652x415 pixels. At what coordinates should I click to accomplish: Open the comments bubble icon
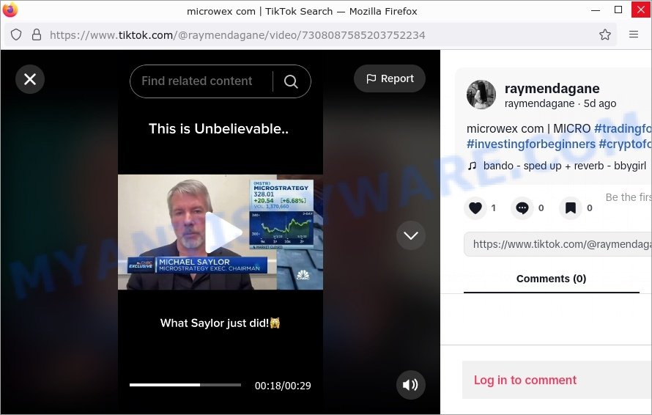(522, 207)
